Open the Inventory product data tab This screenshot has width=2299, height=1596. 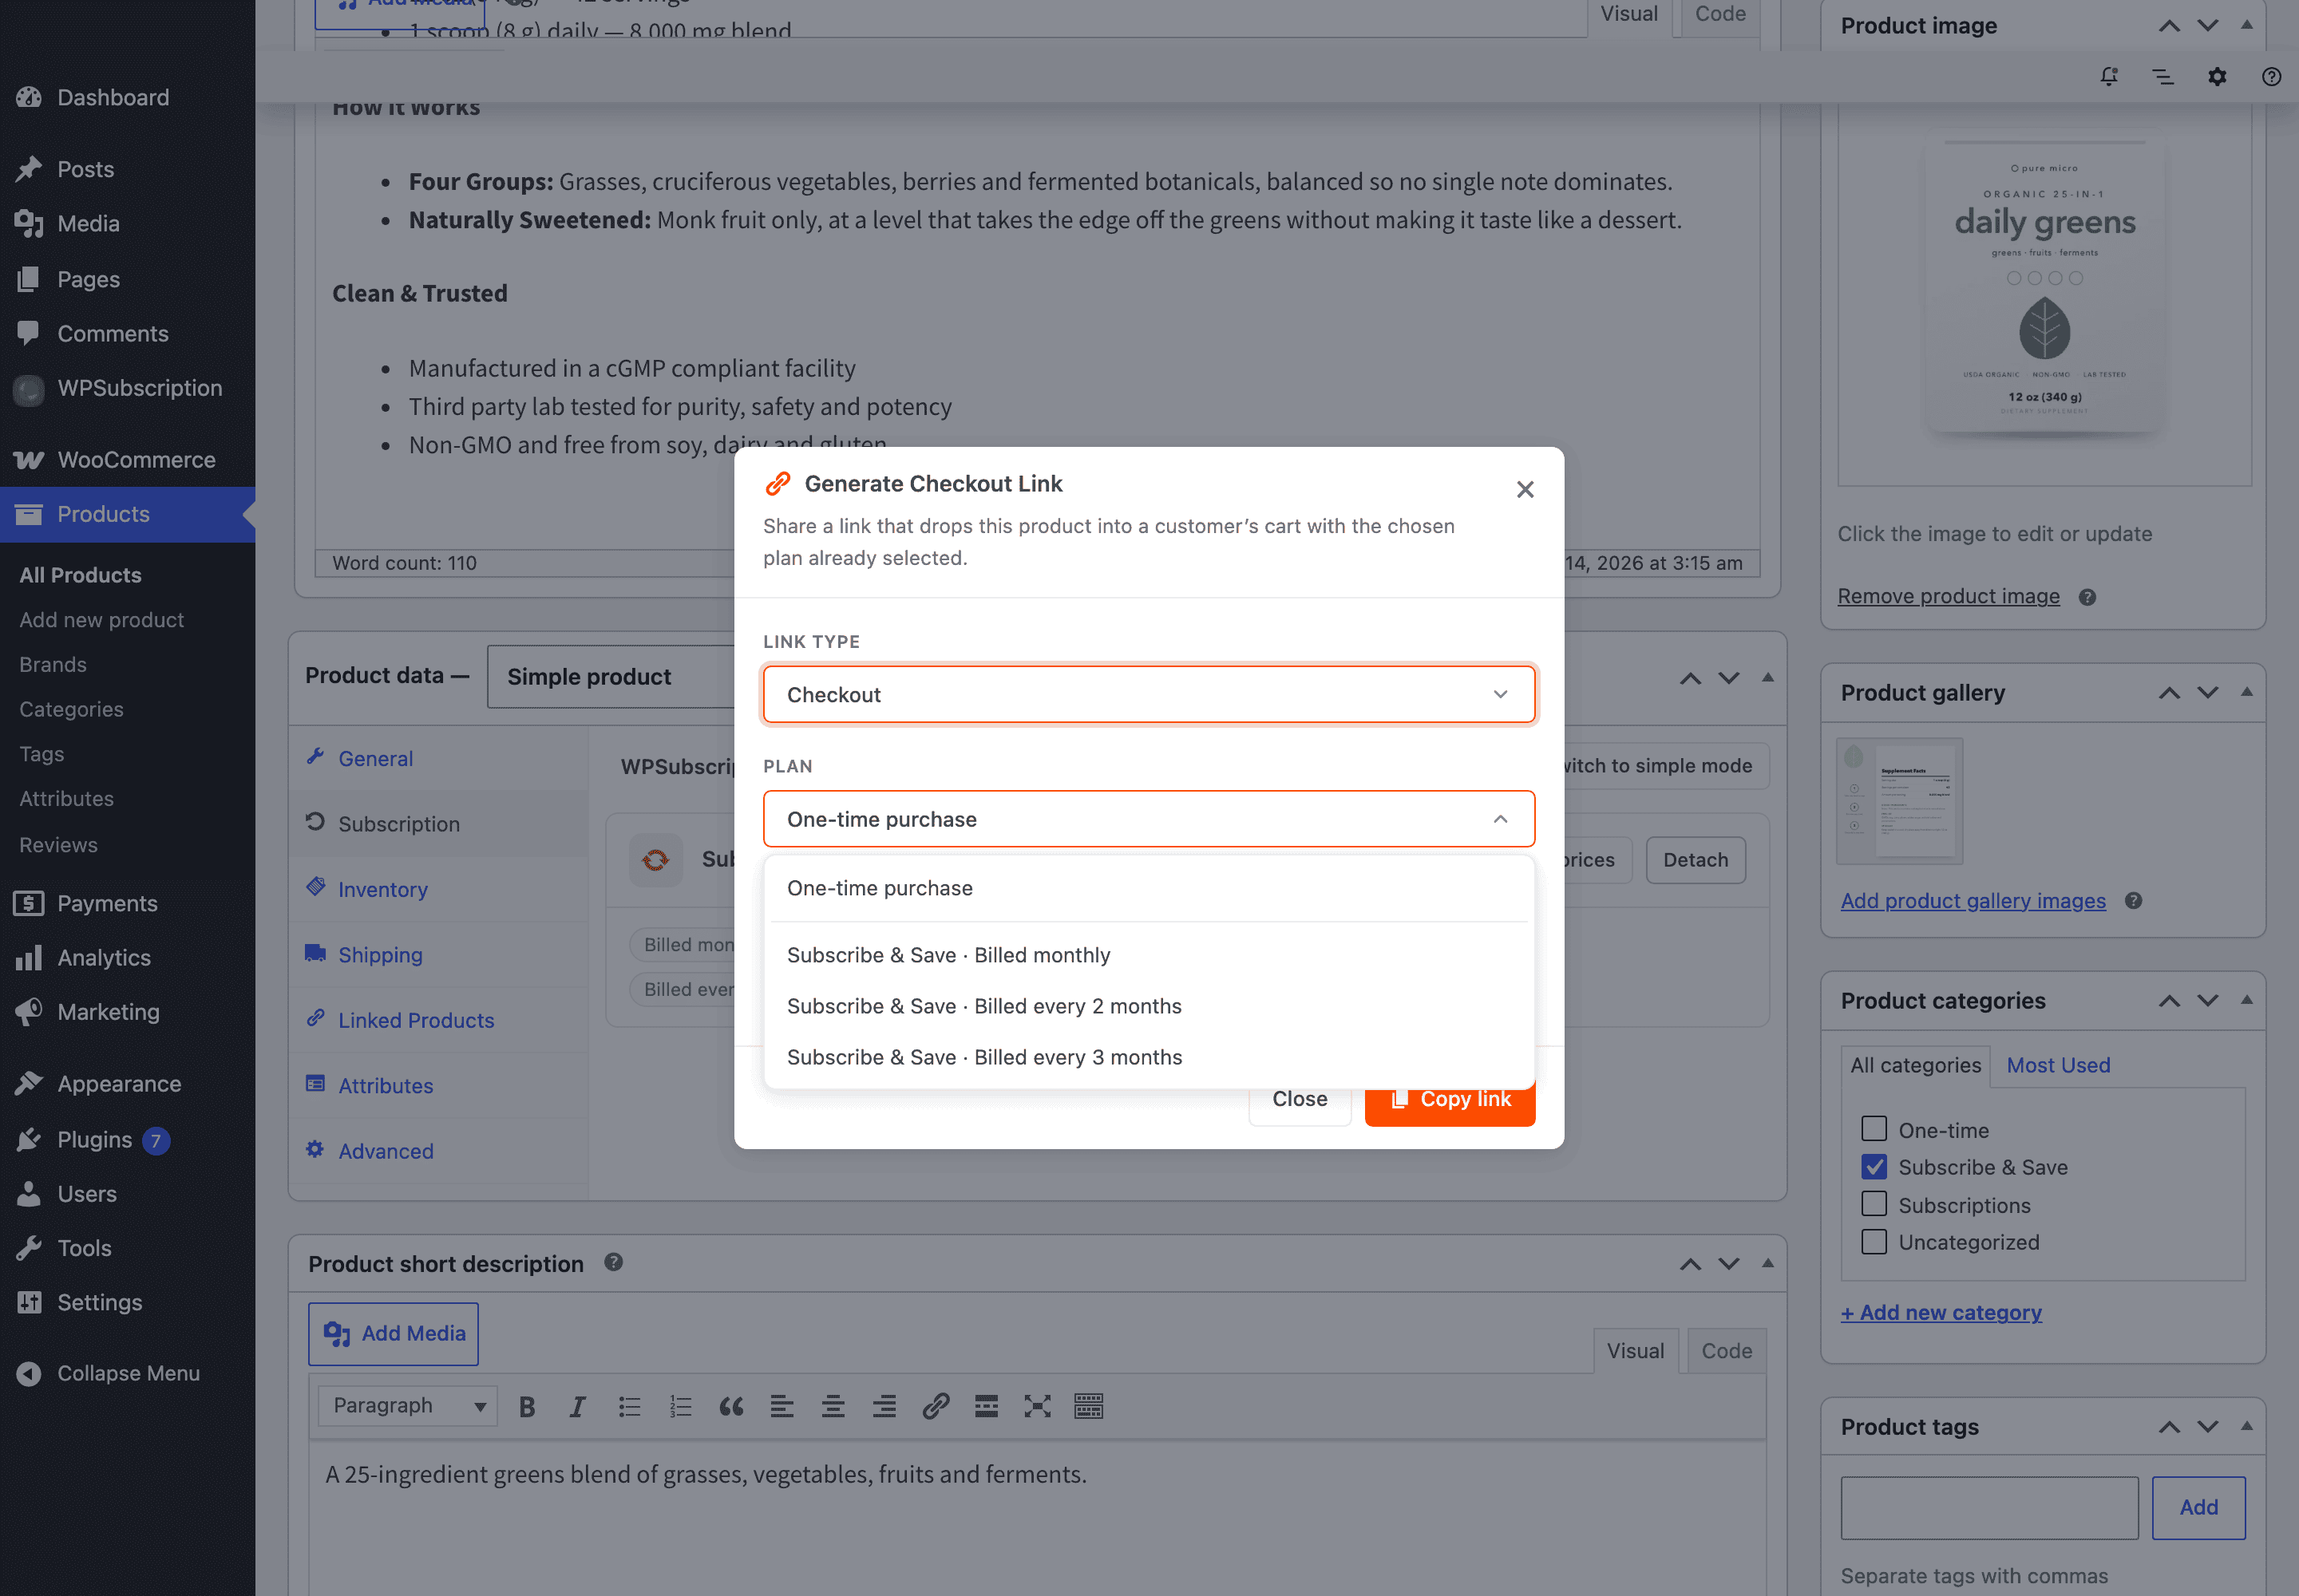438,889
